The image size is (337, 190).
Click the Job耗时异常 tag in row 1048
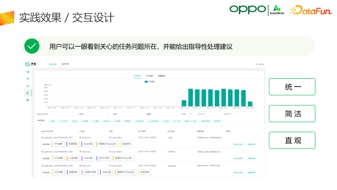[90, 172]
